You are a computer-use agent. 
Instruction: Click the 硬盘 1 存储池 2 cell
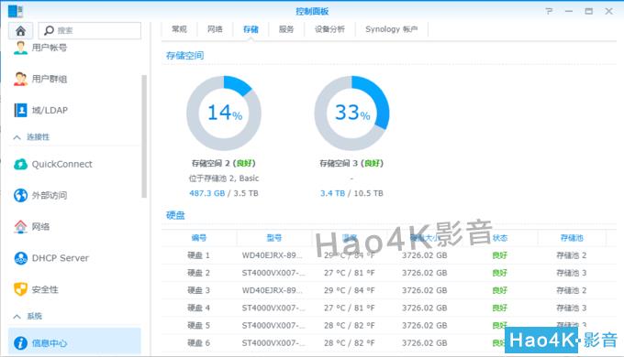click(x=572, y=255)
